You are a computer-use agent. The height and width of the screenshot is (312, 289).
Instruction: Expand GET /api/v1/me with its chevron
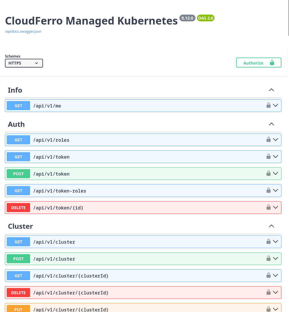[276, 105]
